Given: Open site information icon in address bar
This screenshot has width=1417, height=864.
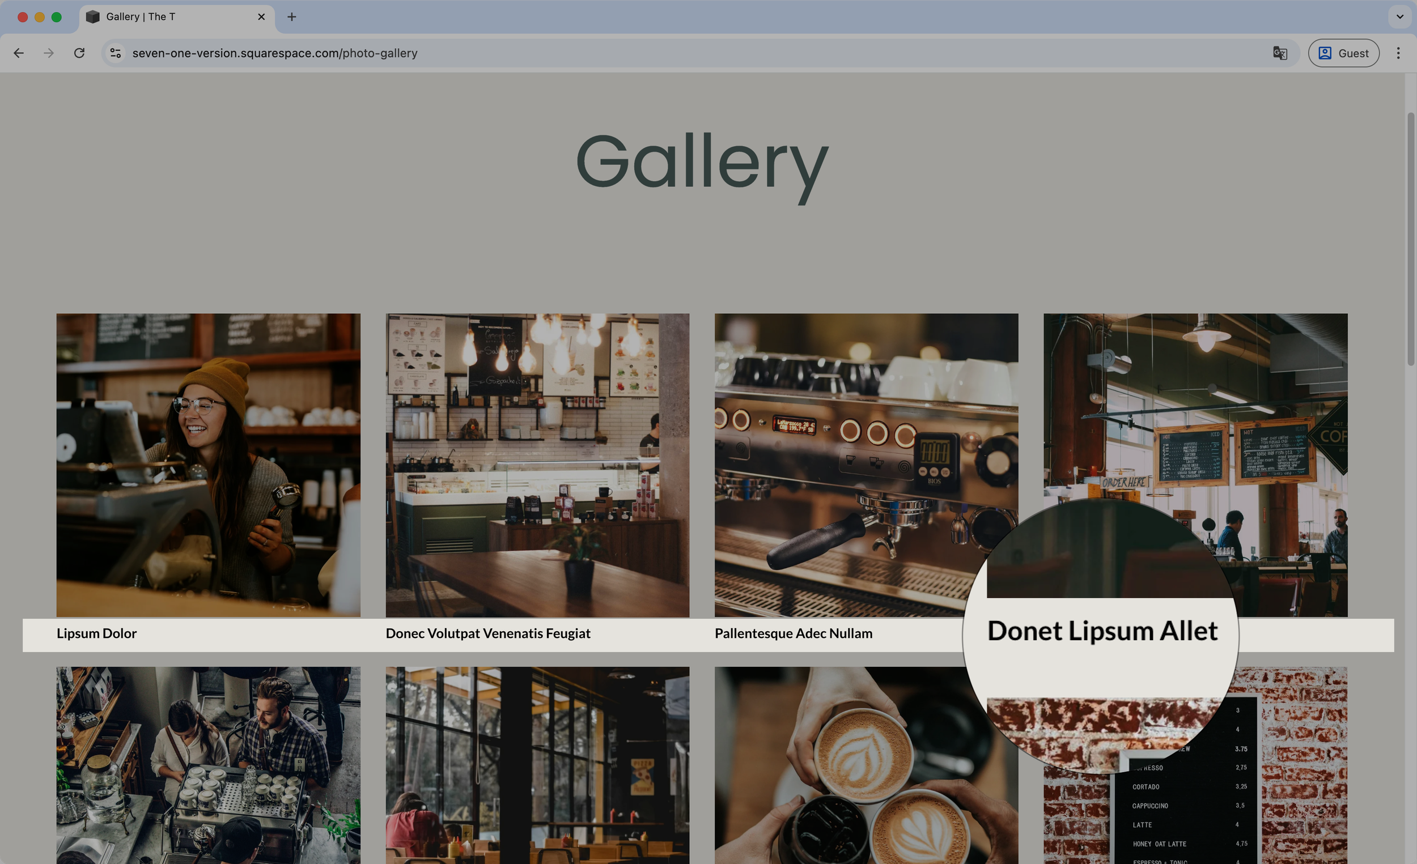Looking at the screenshot, I should coord(116,53).
